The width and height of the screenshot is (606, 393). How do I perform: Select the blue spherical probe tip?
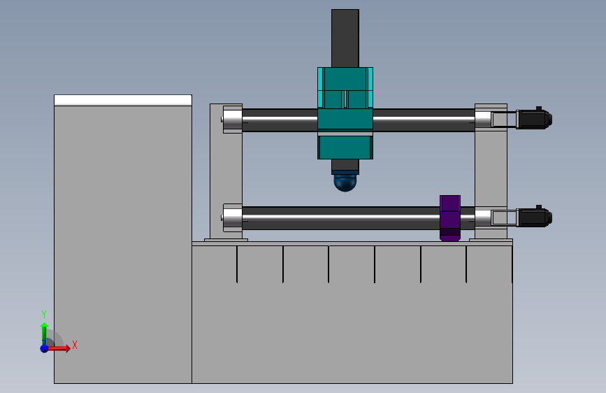[345, 183]
